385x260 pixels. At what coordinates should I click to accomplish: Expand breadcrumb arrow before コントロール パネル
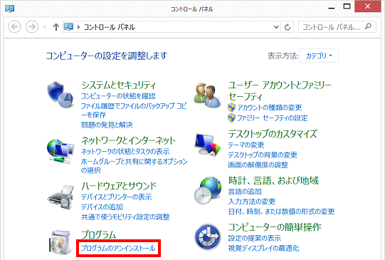[78, 27]
